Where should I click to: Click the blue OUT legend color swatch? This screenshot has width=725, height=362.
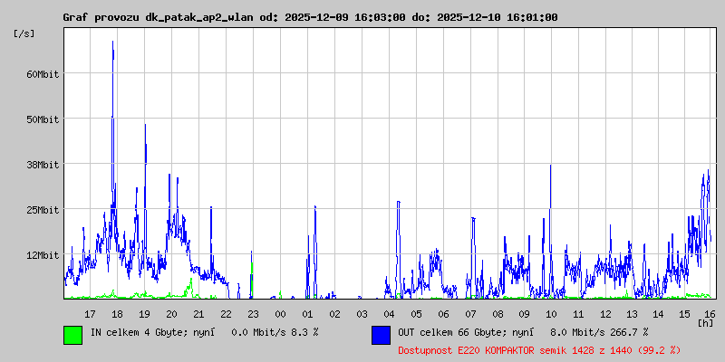381,335
